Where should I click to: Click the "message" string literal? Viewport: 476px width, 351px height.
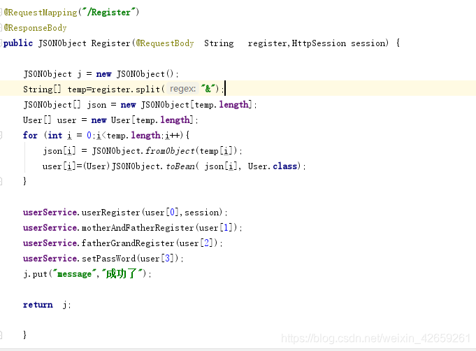click(x=74, y=274)
